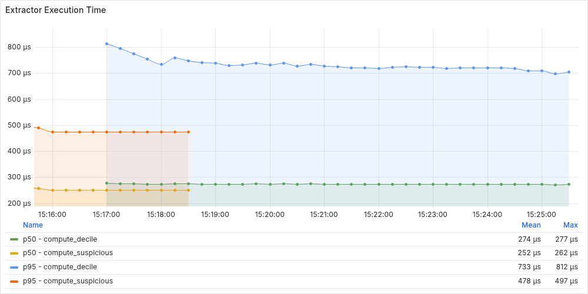Click the 15:20:00 time axis label

point(269,215)
